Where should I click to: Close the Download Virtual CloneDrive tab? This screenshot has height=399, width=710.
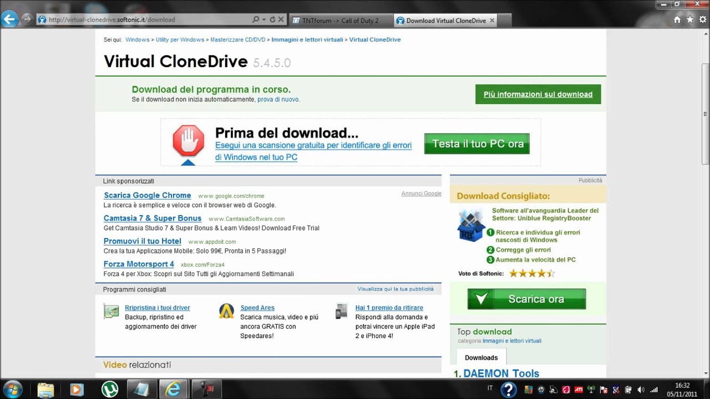click(491, 21)
